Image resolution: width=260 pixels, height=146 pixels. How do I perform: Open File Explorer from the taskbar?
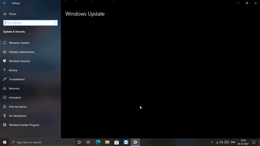[x=107, y=142]
